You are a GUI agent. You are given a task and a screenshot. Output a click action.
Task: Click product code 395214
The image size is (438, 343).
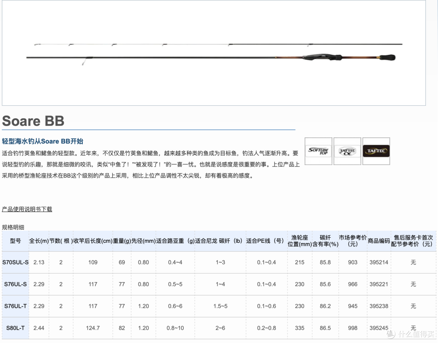coord(379,263)
